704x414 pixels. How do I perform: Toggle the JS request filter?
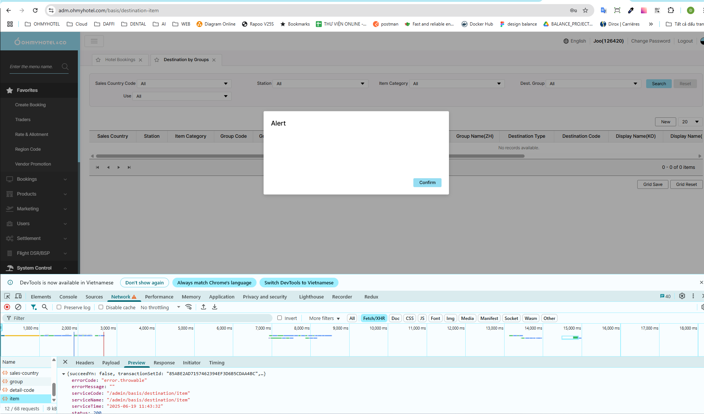(x=422, y=318)
